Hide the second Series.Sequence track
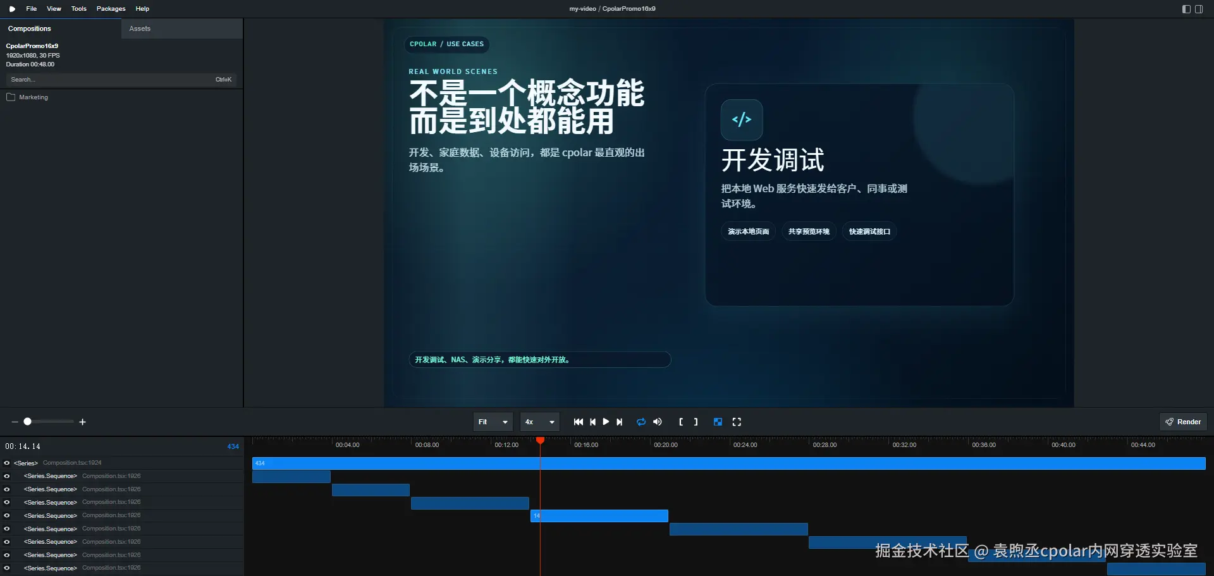The height and width of the screenshot is (576, 1214). click(7, 489)
